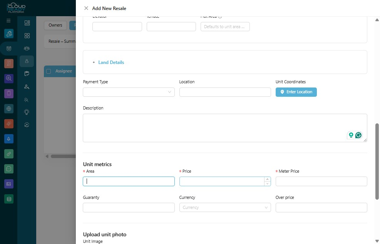Click the clipboard checklist icon

[x=27, y=74]
